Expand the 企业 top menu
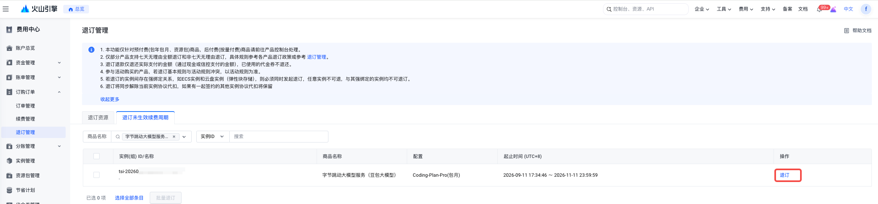 pyautogui.click(x=702, y=9)
